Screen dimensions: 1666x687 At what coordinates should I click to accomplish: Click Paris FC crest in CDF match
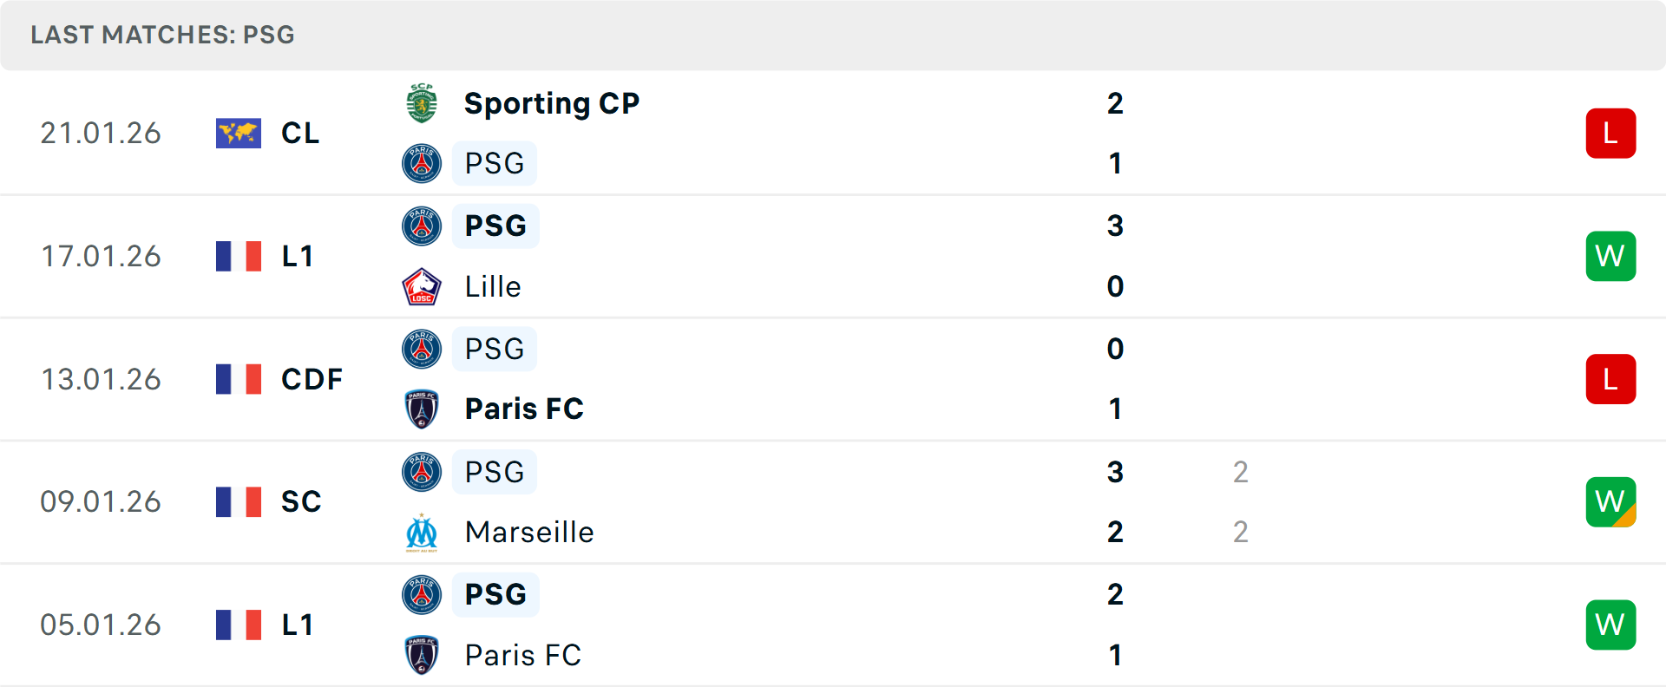(x=422, y=409)
